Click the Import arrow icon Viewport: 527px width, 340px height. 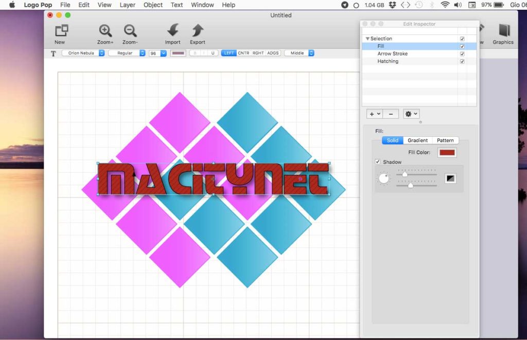[x=173, y=30]
